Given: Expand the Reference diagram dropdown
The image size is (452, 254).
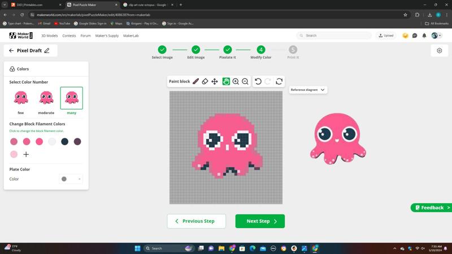Looking at the screenshot, I should pyautogui.click(x=308, y=90).
